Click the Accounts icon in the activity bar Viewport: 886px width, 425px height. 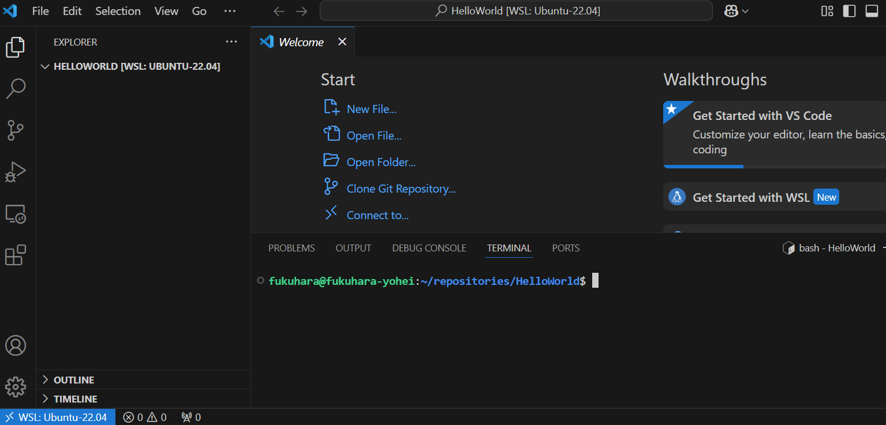pos(16,345)
